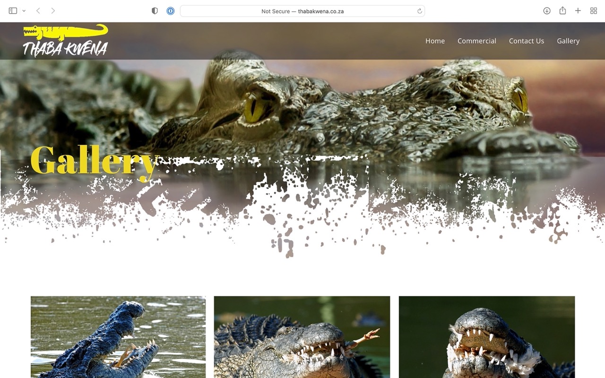Open the Contact Us menu item
Image resolution: width=605 pixels, height=378 pixels.
[527, 41]
